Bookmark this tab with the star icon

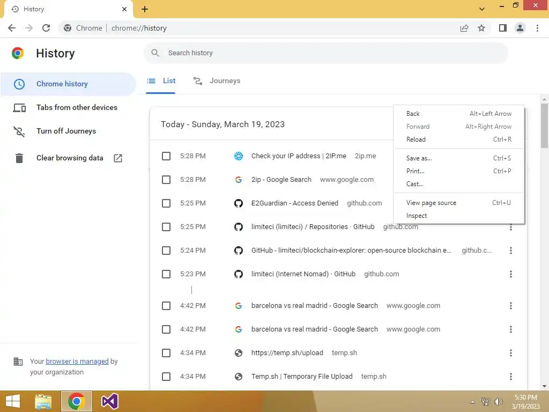click(x=481, y=28)
